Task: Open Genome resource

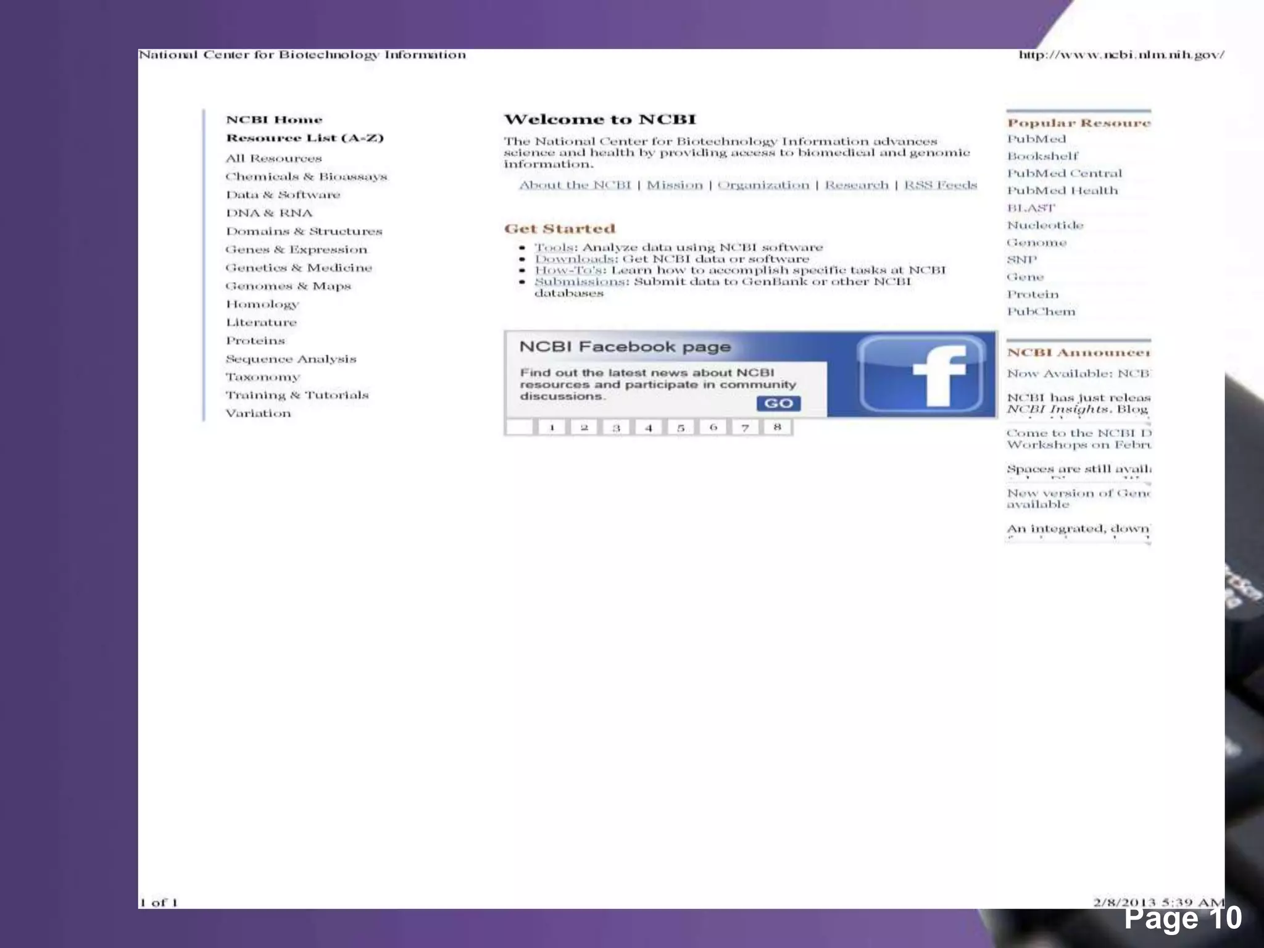Action: pyautogui.click(x=1037, y=243)
